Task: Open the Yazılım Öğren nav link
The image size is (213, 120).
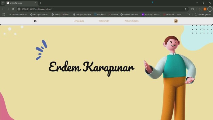Action: 131,21
